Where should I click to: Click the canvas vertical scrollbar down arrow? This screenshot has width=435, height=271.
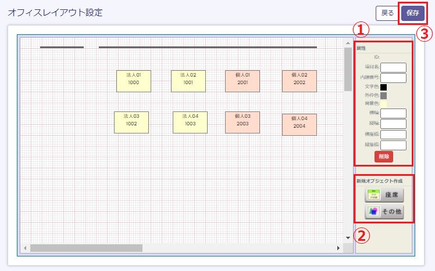pyautogui.click(x=348, y=237)
